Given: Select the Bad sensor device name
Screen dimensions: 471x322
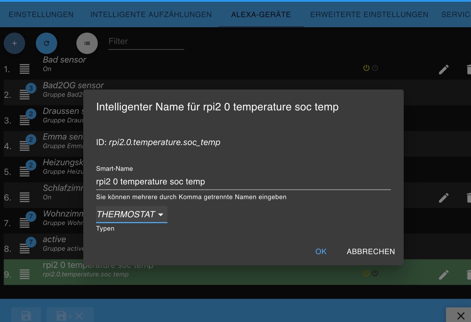Looking at the screenshot, I should [64, 60].
